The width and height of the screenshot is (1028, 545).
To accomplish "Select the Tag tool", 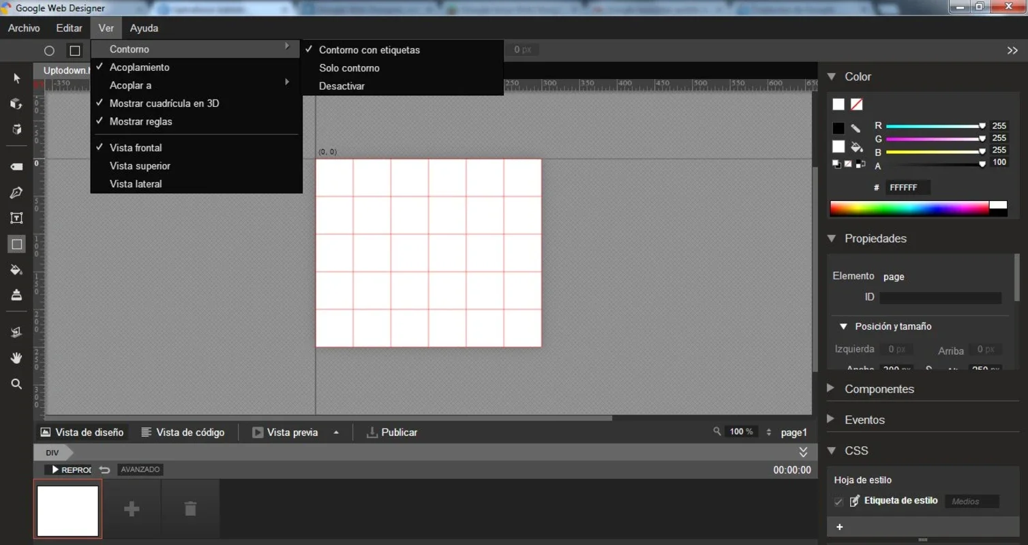I will pos(16,167).
